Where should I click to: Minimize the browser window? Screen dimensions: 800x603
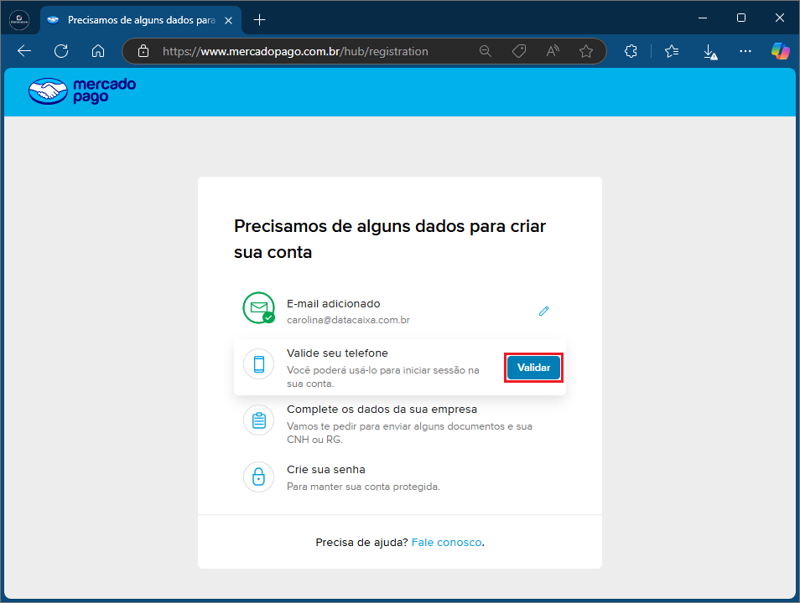click(703, 18)
